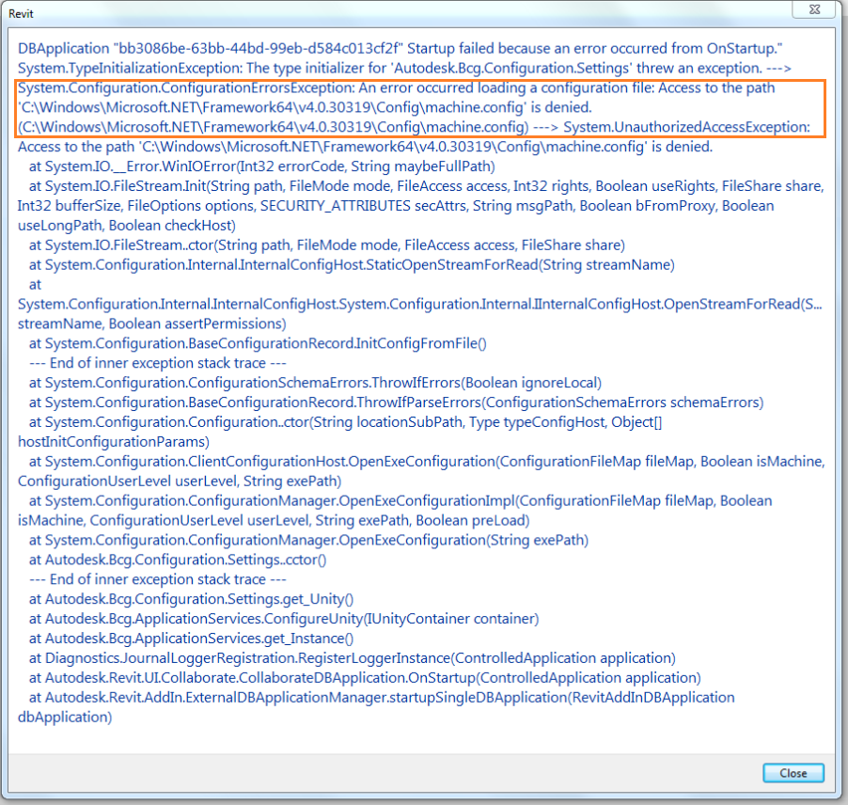
Task: Click the first 'End of inner exception stack trace' line
Action: tap(157, 363)
